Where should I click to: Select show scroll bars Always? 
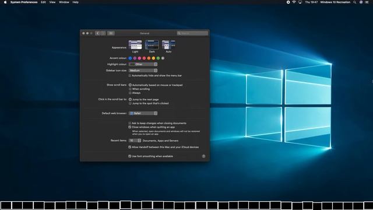[x=130, y=93]
